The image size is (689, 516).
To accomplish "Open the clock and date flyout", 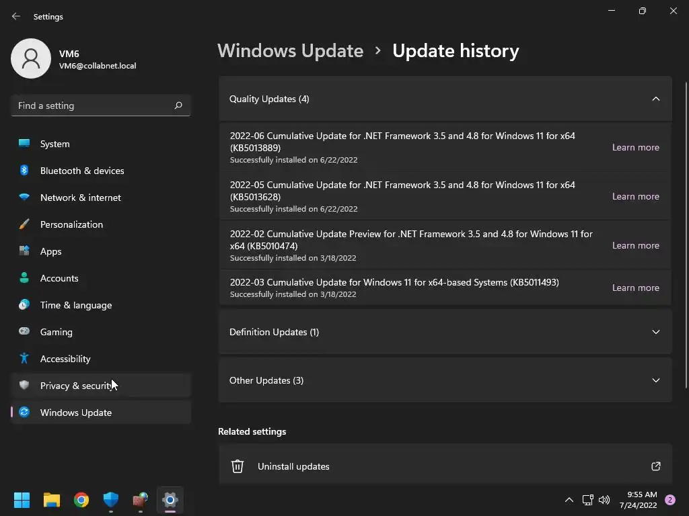I will 638,500.
